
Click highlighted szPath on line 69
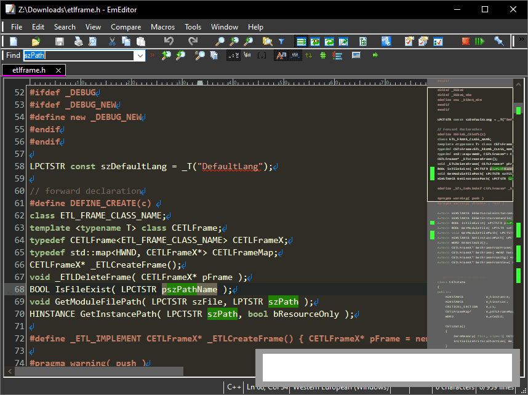pos(283,301)
